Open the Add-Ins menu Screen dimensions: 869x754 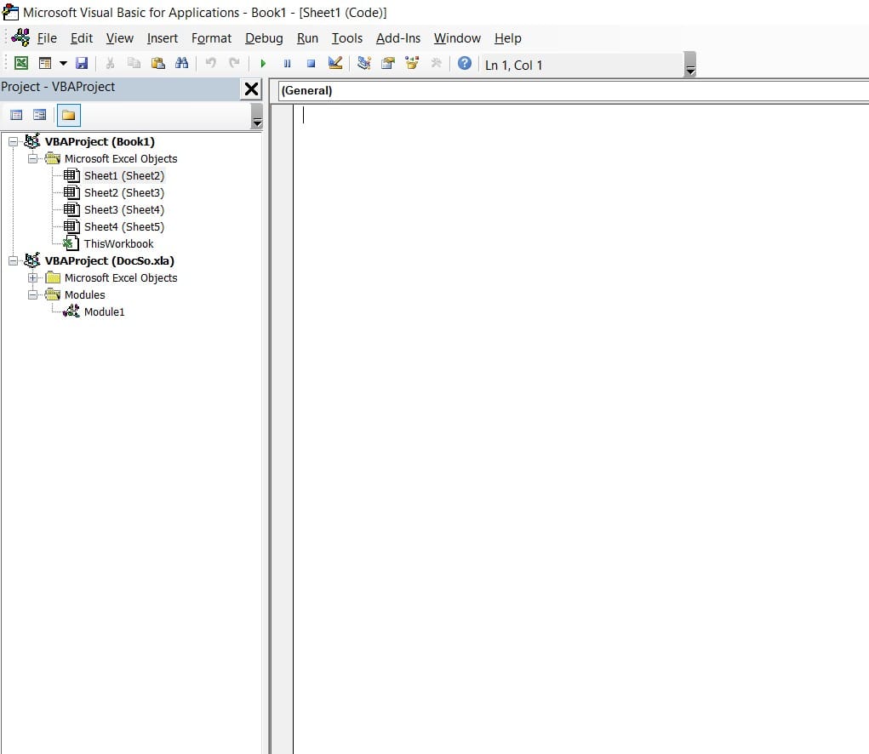(397, 38)
